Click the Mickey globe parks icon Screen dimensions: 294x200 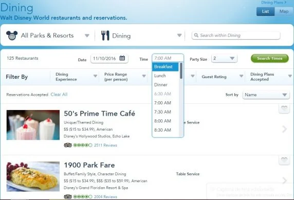click(12, 35)
